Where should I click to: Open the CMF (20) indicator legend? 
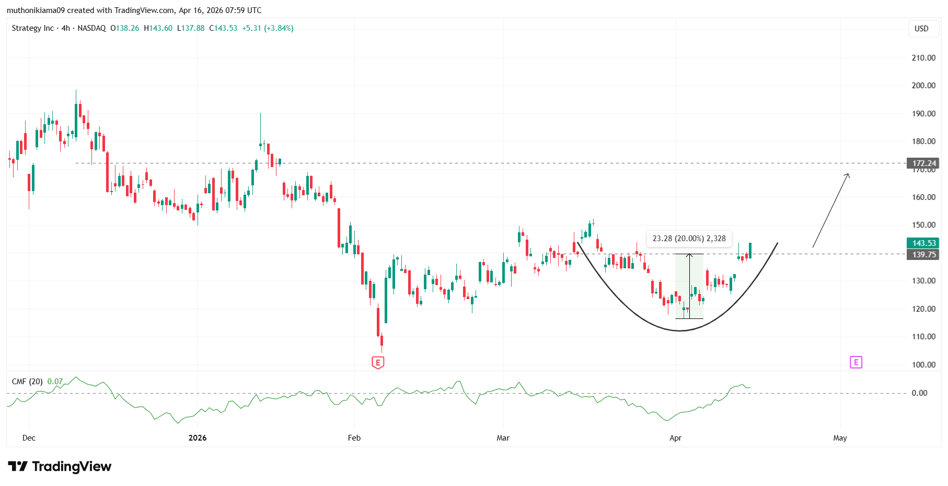pyautogui.click(x=27, y=382)
